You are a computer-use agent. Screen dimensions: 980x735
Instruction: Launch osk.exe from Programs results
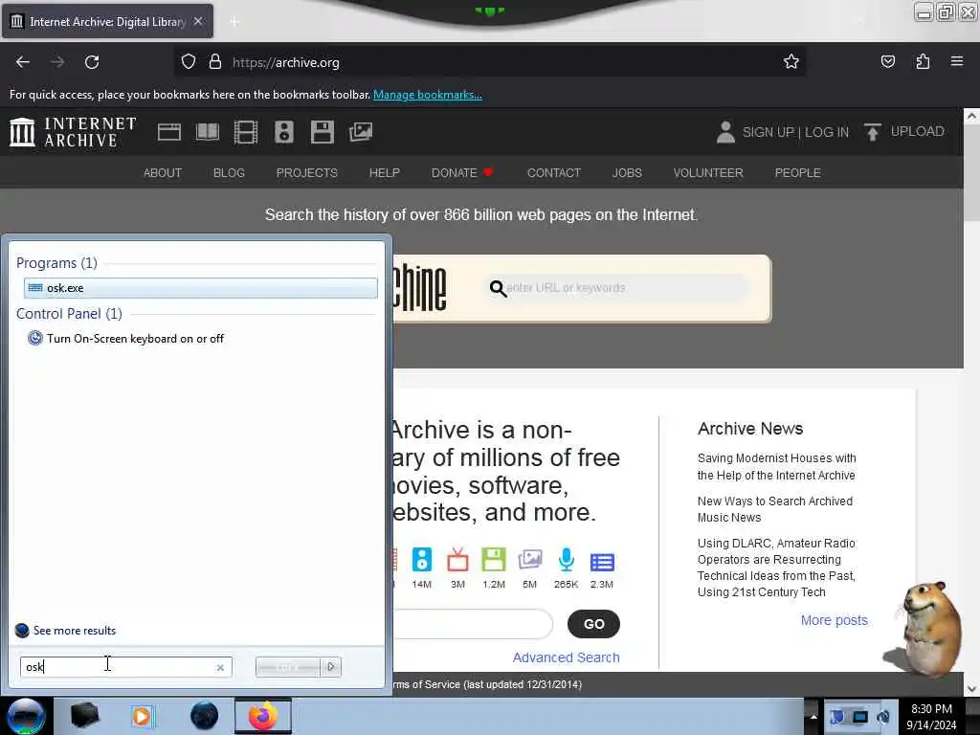click(x=201, y=287)
